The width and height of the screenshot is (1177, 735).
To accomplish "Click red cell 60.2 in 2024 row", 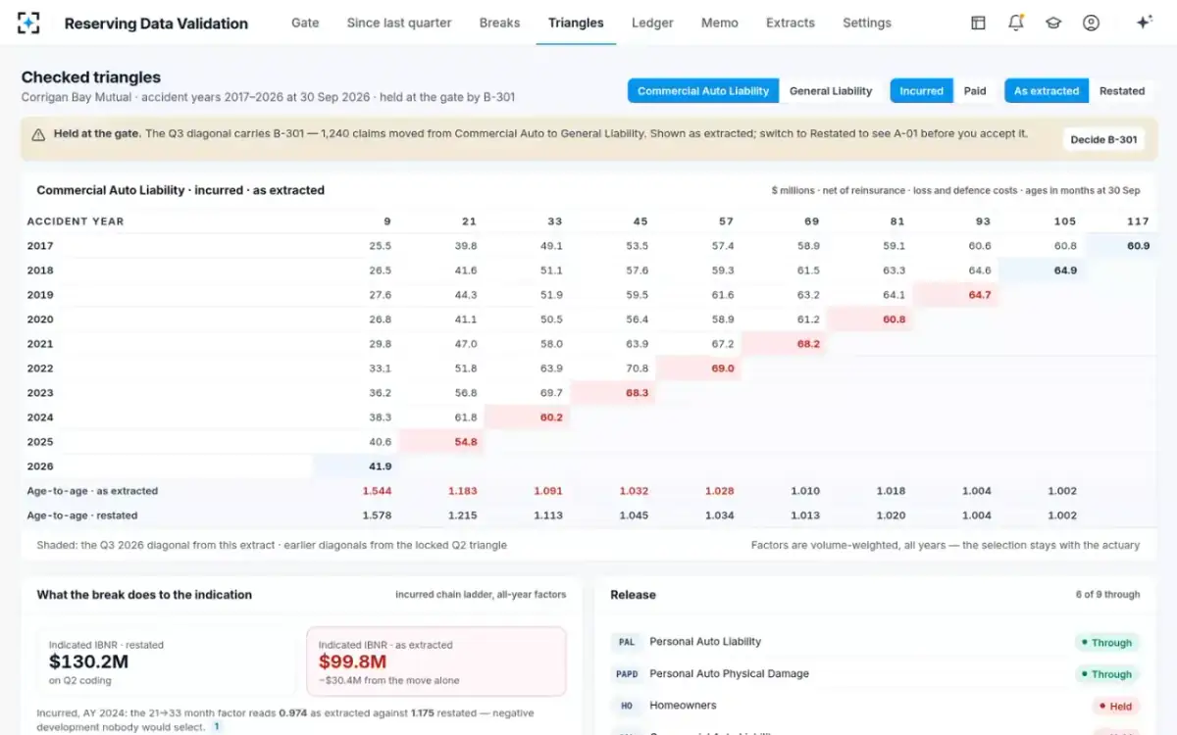I will click(x=528, y=417).
